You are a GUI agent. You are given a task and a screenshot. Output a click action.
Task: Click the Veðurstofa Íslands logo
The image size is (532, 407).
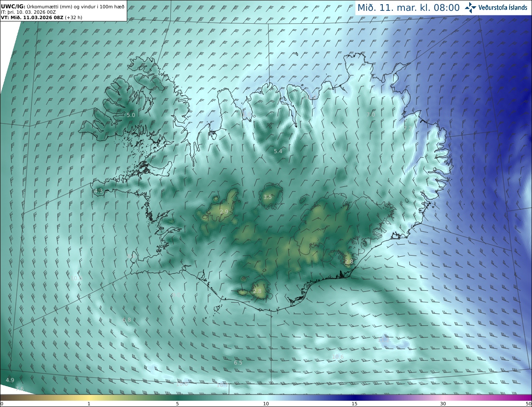pyautogui.click(x=496, y=7)
